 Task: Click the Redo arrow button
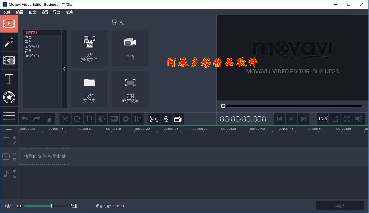[37, 119]
